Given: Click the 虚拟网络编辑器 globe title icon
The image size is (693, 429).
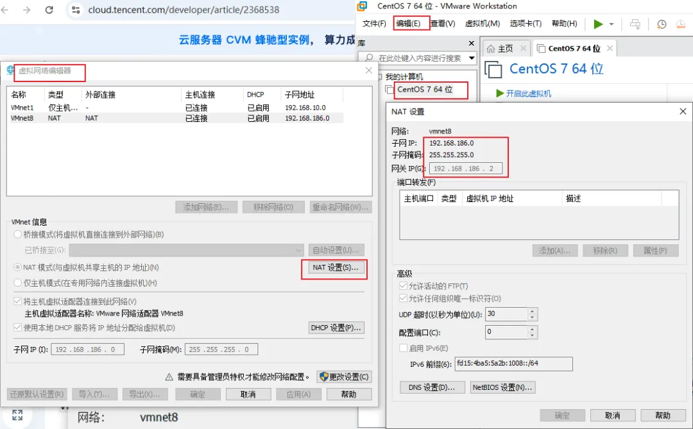Looking at the screenshot, I should [10, 71].
